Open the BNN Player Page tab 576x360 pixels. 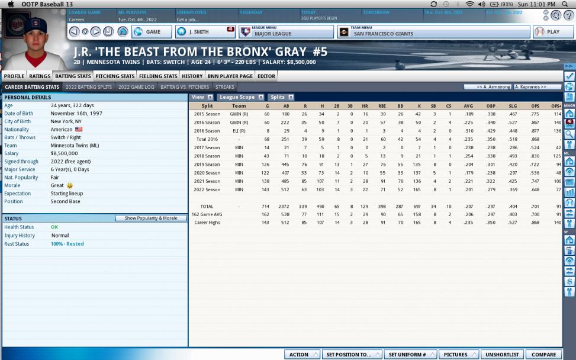[x=230, y=76]
